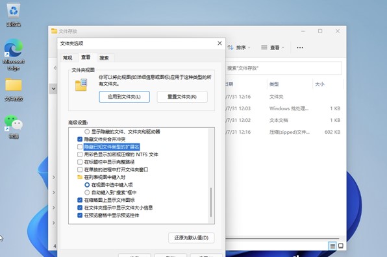Select the 压缩(zipped)文件 row
Viewport: 387px width, 257px height.
pyautogui.click(x=283, y=132)
